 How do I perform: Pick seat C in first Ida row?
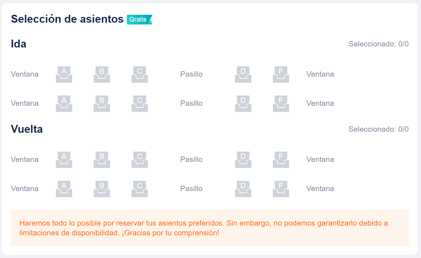(x=139, y=74)
